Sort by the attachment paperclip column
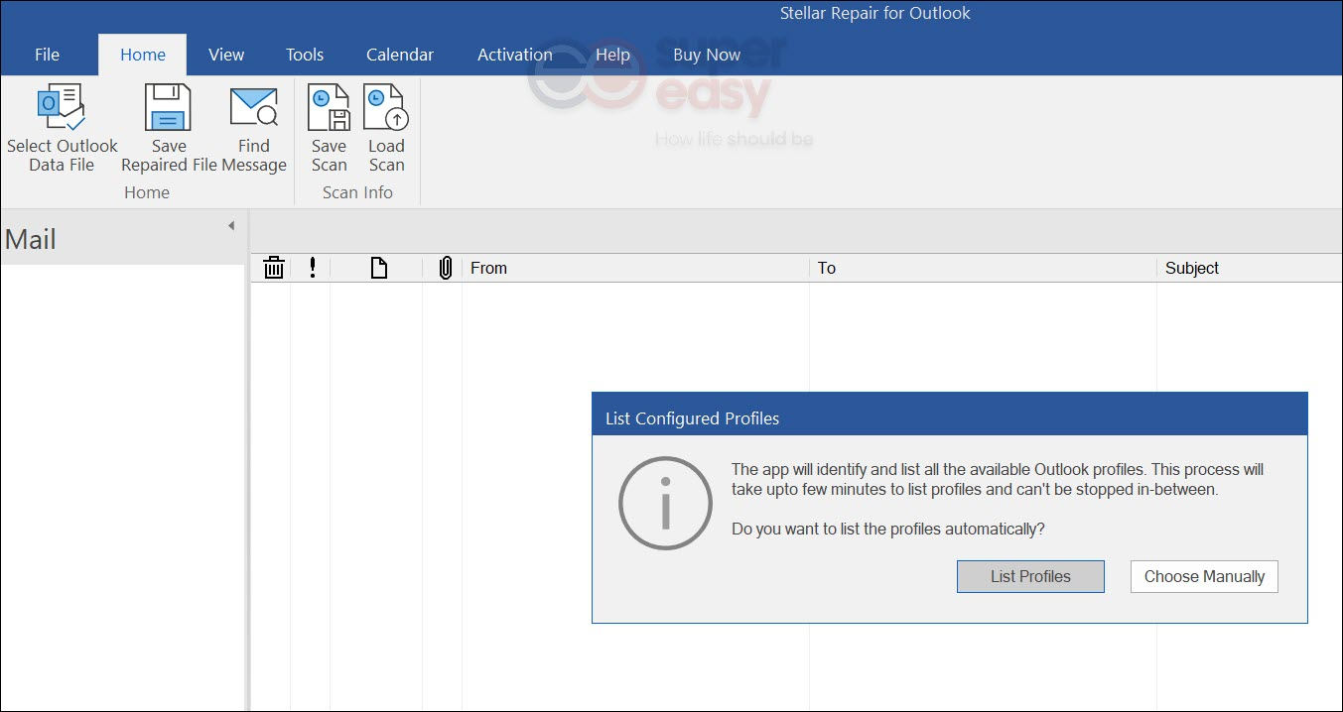Image resolution: width=1343 pixels, height=712 pixels. click(445, 268)
